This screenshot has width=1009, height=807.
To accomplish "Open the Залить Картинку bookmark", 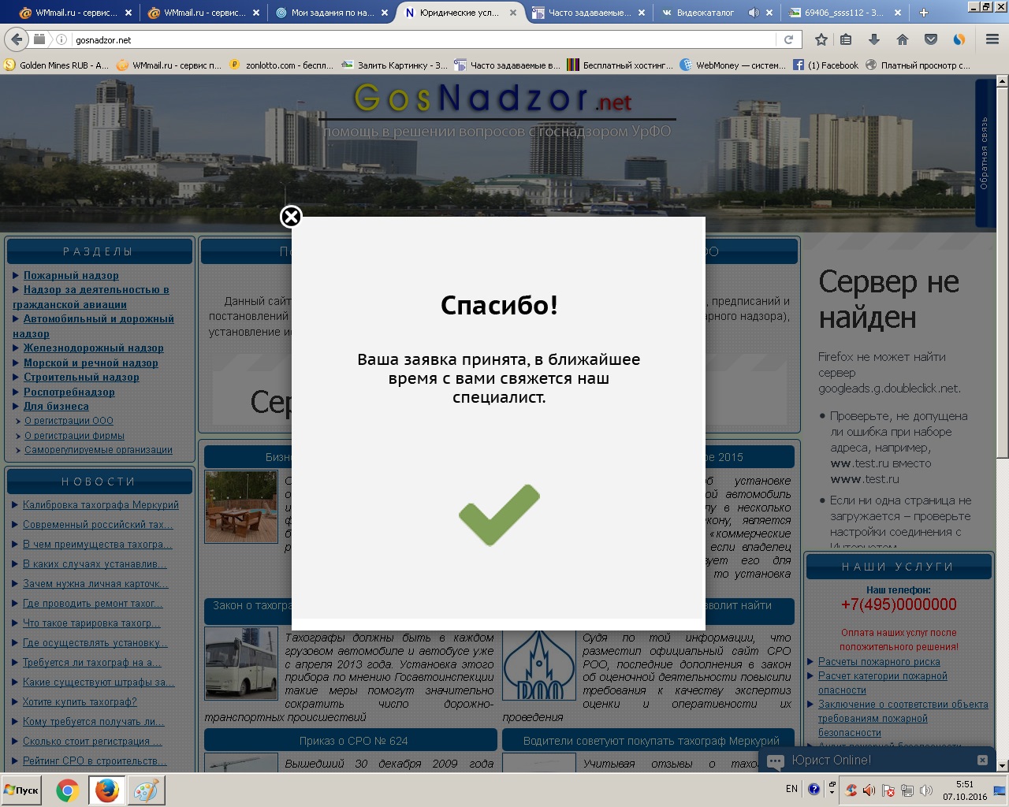I will (x=394, y=65).
